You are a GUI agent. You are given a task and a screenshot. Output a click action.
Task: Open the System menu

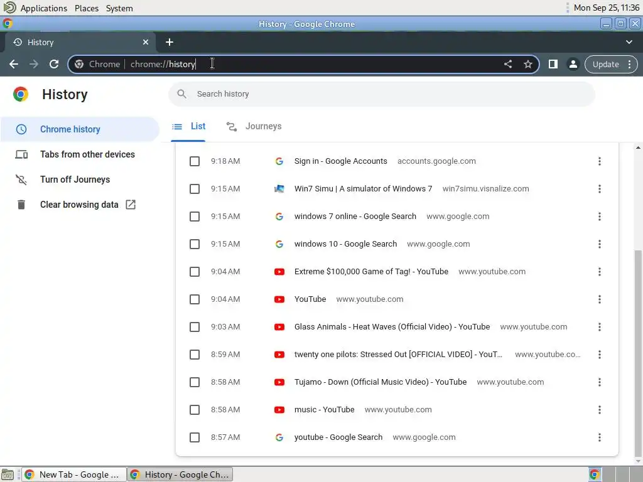pos(119,8)
